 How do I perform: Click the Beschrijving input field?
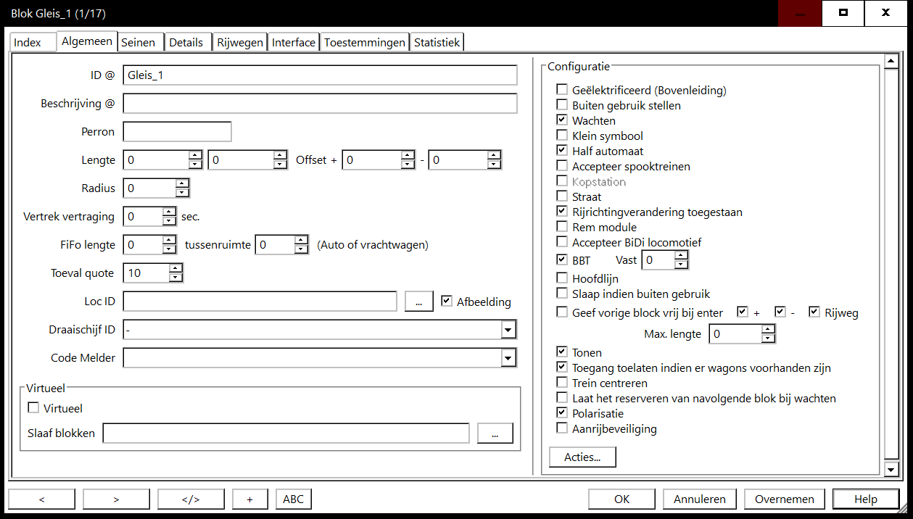320,104
